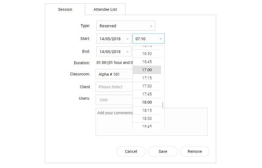Select 18:15 from the dropdown list
The height and width of the screenshot is (168, 262).
(x=147, y=110)
